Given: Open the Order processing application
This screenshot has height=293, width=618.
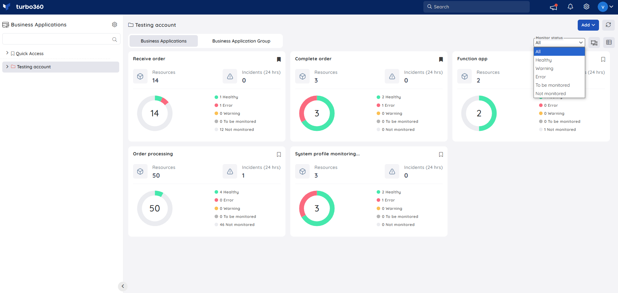Looking at the screenshot, I should [153, 154].
